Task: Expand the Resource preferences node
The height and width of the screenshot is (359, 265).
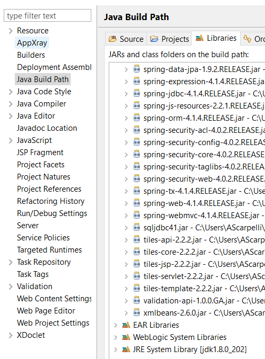Action: [11, 31]
